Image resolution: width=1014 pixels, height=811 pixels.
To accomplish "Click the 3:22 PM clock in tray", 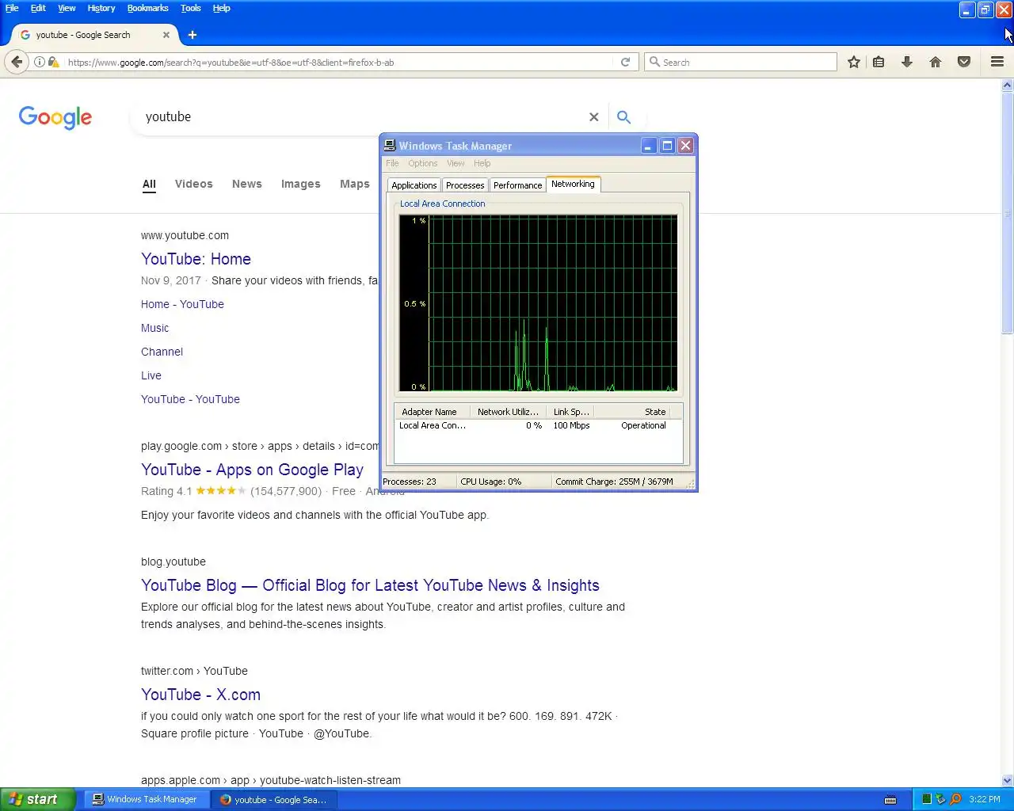I will coord(984,799).
